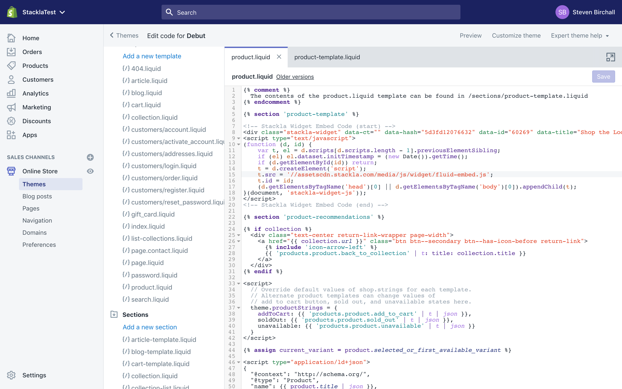Expand the Expert theme help menu
622x389 pixels.
(580, 36)
